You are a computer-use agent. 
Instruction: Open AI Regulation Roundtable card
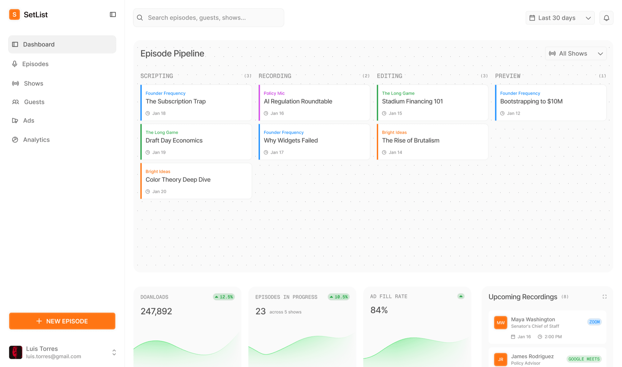point(314,103)
